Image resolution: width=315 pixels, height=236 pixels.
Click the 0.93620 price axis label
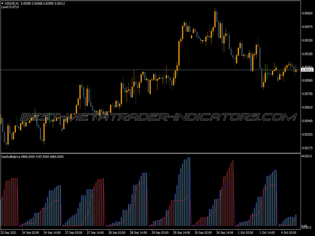point(307,13)
